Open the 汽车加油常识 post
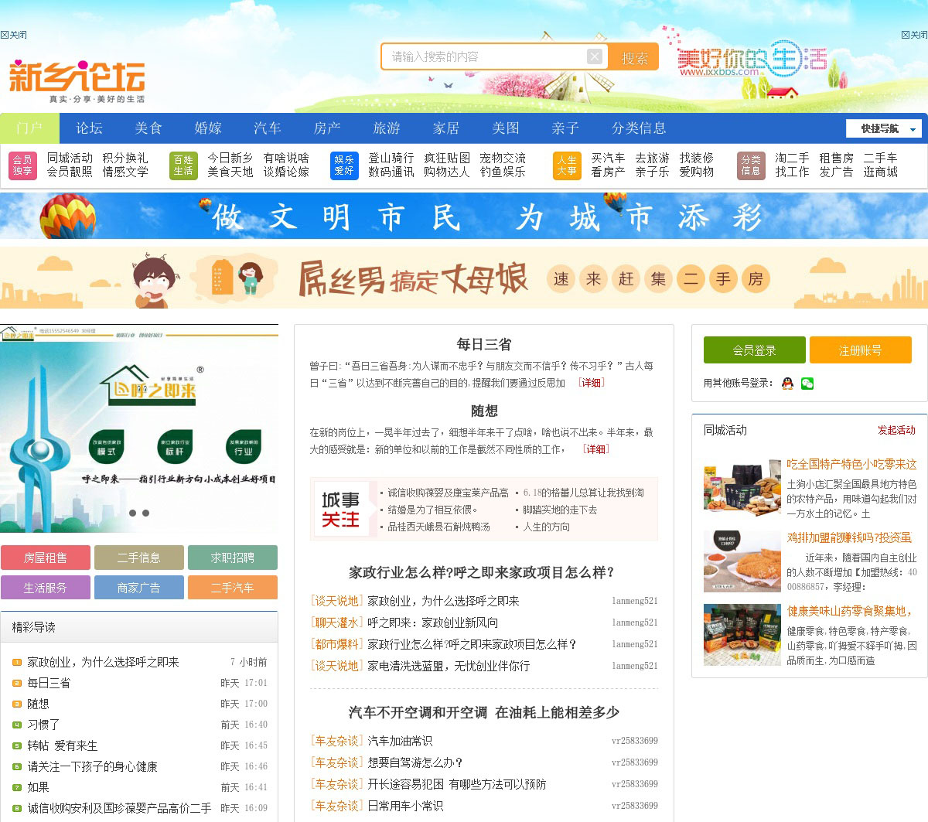 tap(400, 741)
